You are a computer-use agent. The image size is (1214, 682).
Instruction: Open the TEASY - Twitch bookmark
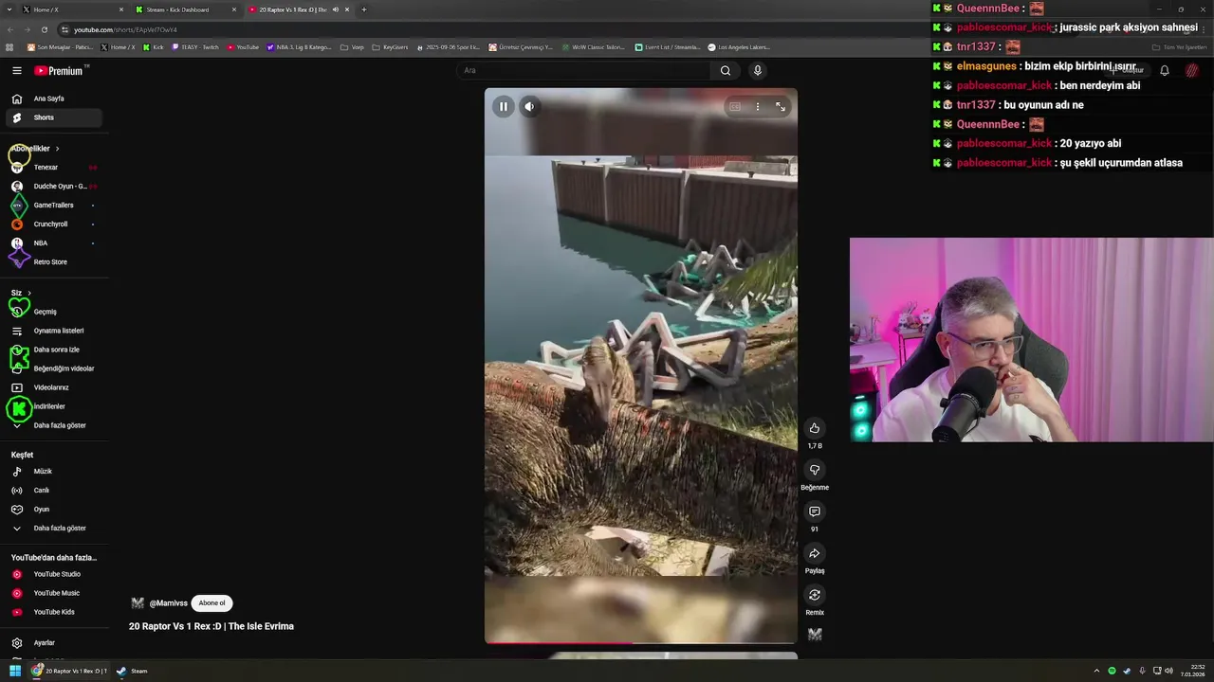point(195,46)
